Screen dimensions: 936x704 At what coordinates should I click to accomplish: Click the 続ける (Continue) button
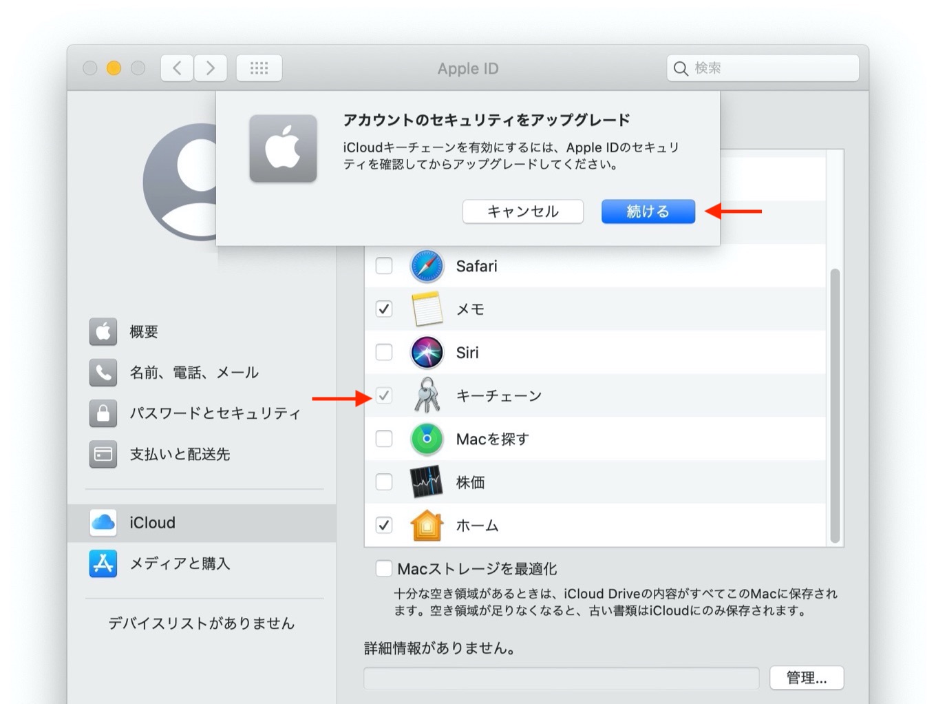pyautogui.click(x=648, y=211)
